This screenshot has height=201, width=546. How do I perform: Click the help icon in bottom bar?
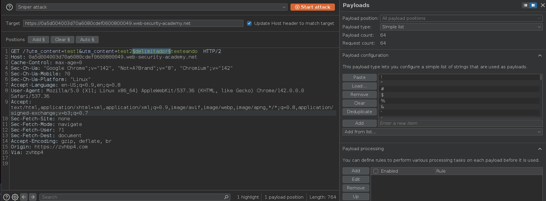[x=6, y=197]
